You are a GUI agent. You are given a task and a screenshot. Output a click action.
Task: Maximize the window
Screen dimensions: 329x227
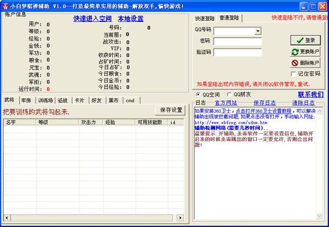tap(313, 6)
